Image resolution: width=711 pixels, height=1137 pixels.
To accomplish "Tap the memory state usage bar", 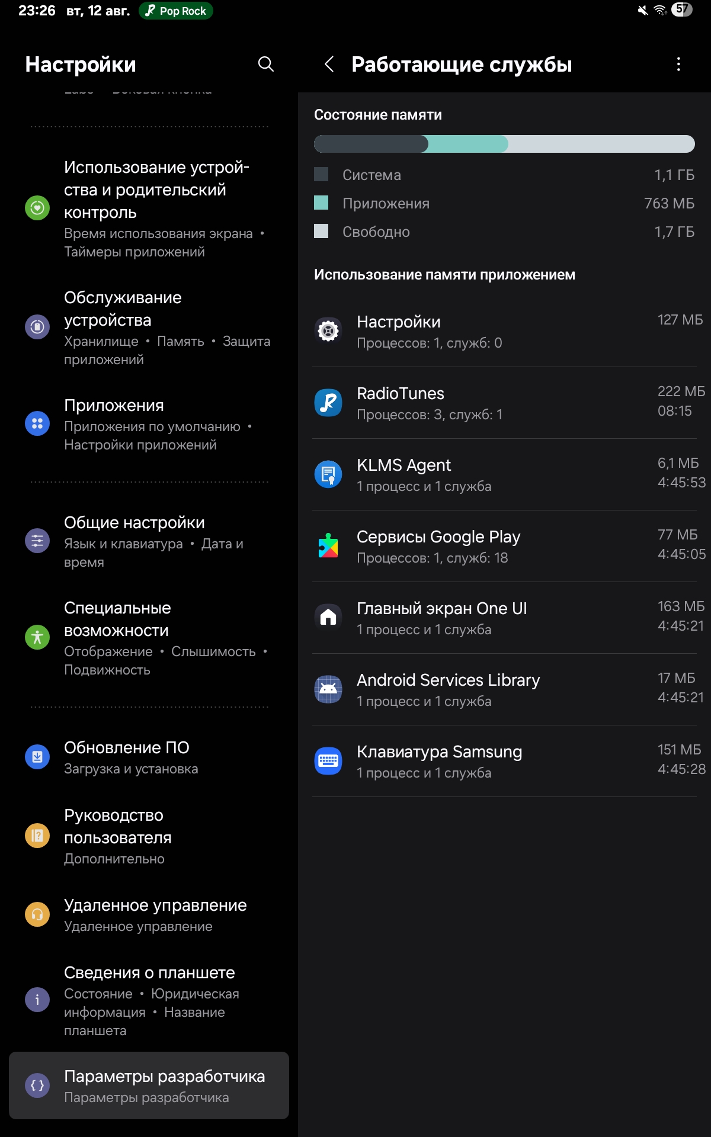I will click(504, 144).
